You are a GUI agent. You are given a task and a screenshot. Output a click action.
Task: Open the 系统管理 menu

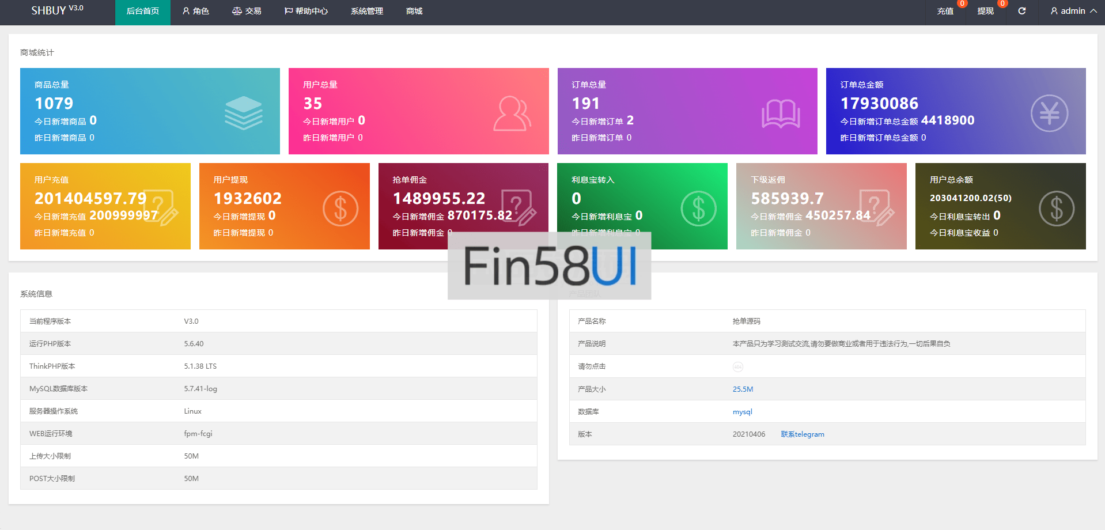(x=367, y=11)
